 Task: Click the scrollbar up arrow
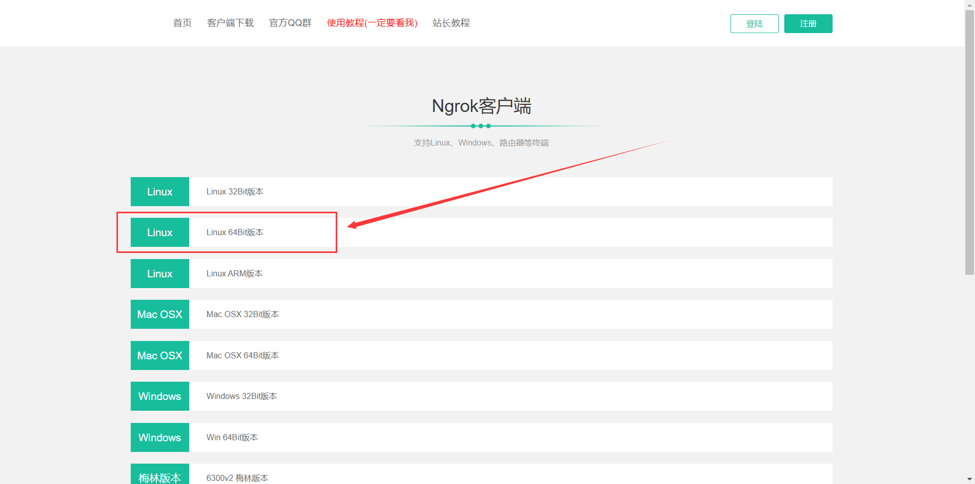(970, 5)
